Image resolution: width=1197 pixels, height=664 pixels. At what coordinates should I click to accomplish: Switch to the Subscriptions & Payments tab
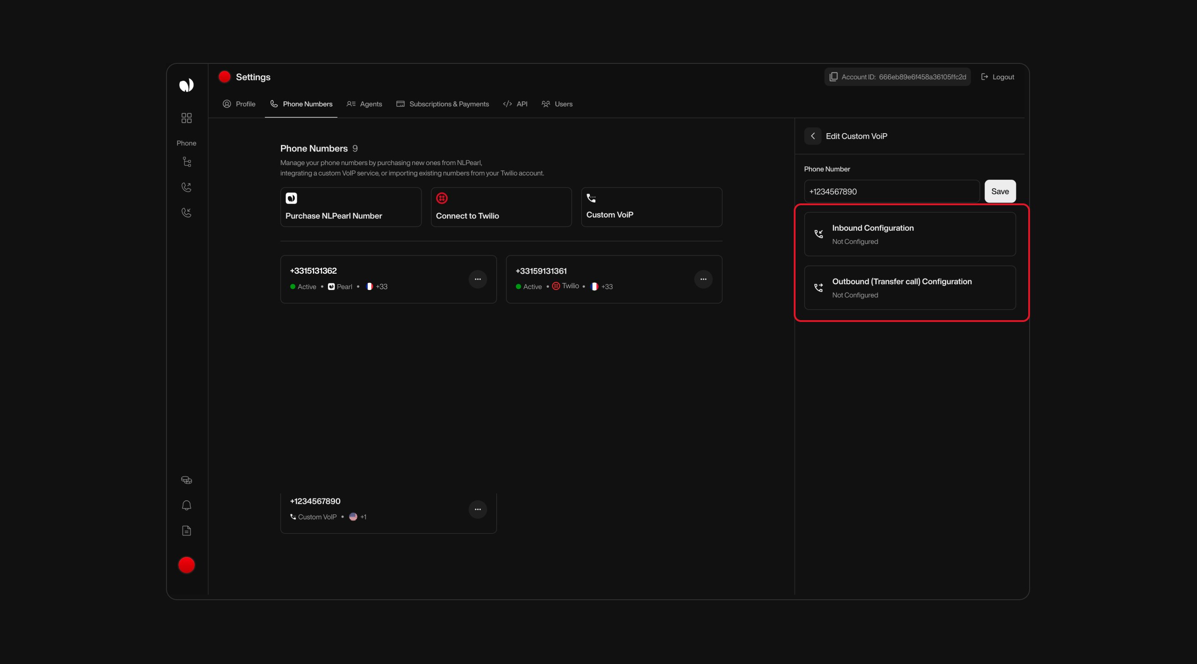(x=442, y=104)
